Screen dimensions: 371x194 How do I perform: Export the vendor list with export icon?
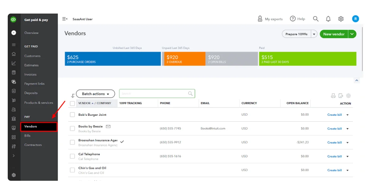pos(341,95)
